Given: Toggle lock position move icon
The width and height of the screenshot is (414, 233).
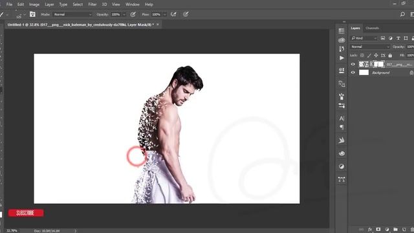Looking at the screenshot, I should coord(376,55).
